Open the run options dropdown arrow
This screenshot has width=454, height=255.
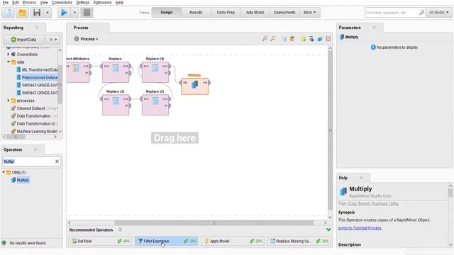(x=74, y=13)
